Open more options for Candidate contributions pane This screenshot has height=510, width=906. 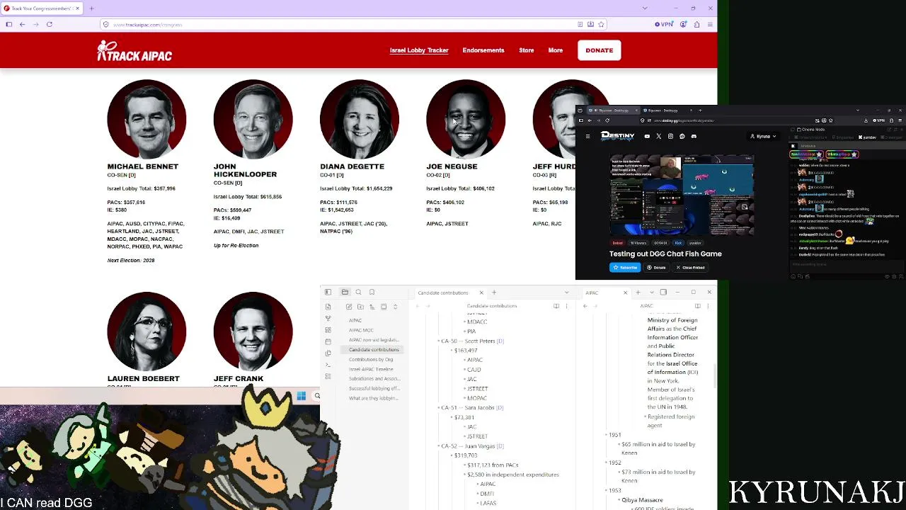pyautogui.click(x=566, y=306)
